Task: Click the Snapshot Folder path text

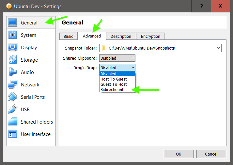Action: pyautogui.click(x=142, y=48)
